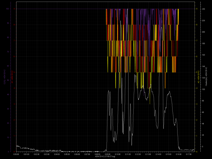The width and height of the screenshot is (212, 159).
Task: Click the red 9 label on the A1 axis
Action: coord(14,9)
